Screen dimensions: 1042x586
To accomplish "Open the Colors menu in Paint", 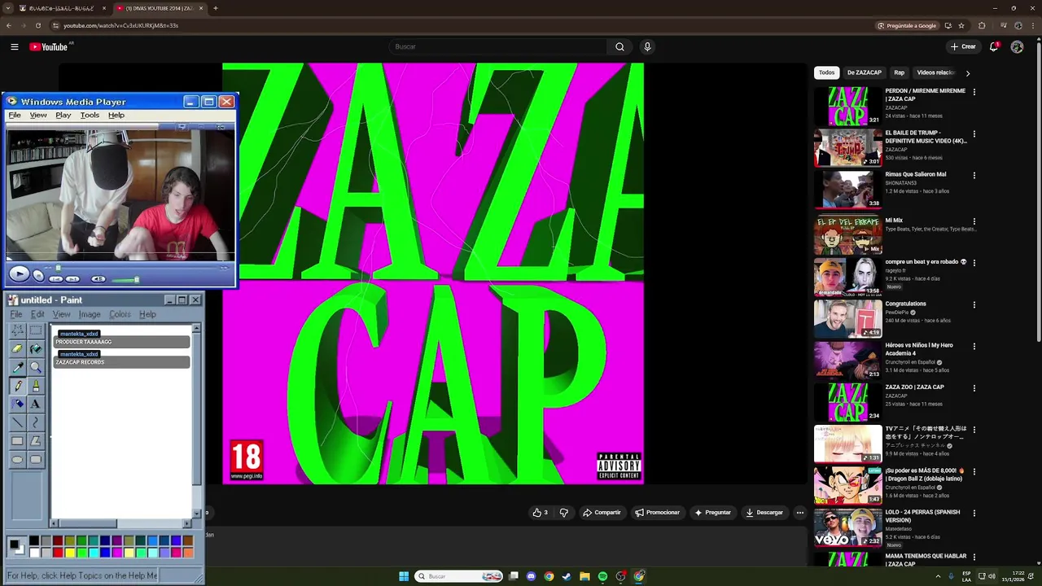I will coord(120,314).
